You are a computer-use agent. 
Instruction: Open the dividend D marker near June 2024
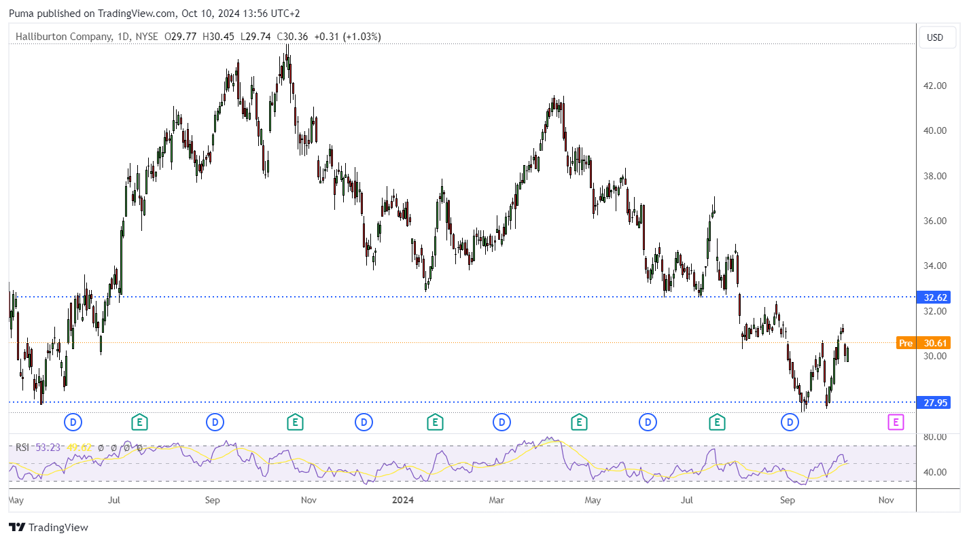click(648, 422)
